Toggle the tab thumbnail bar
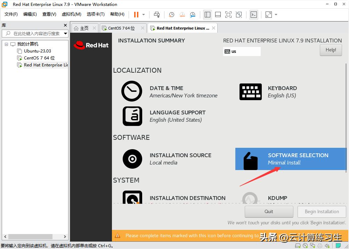 point(218,14)
